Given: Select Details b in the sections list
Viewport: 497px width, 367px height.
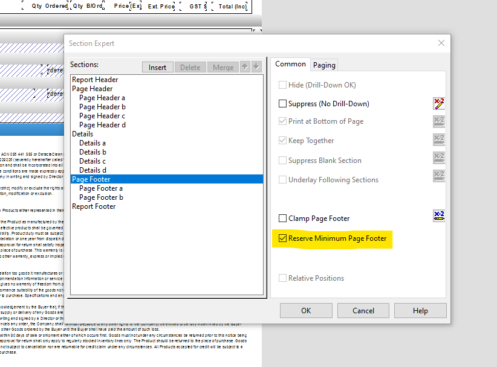Looking at the screenshot, I should pyautogui.click(x=93, y=152).
